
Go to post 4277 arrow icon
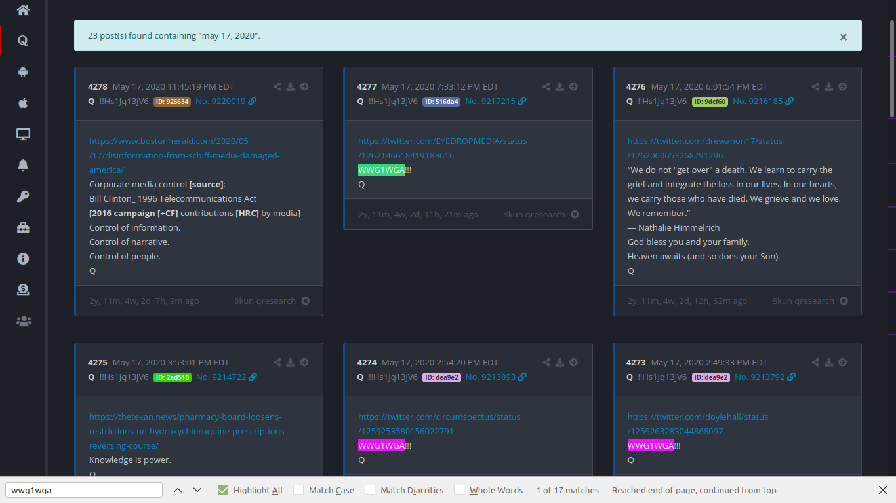pos(573,86)
